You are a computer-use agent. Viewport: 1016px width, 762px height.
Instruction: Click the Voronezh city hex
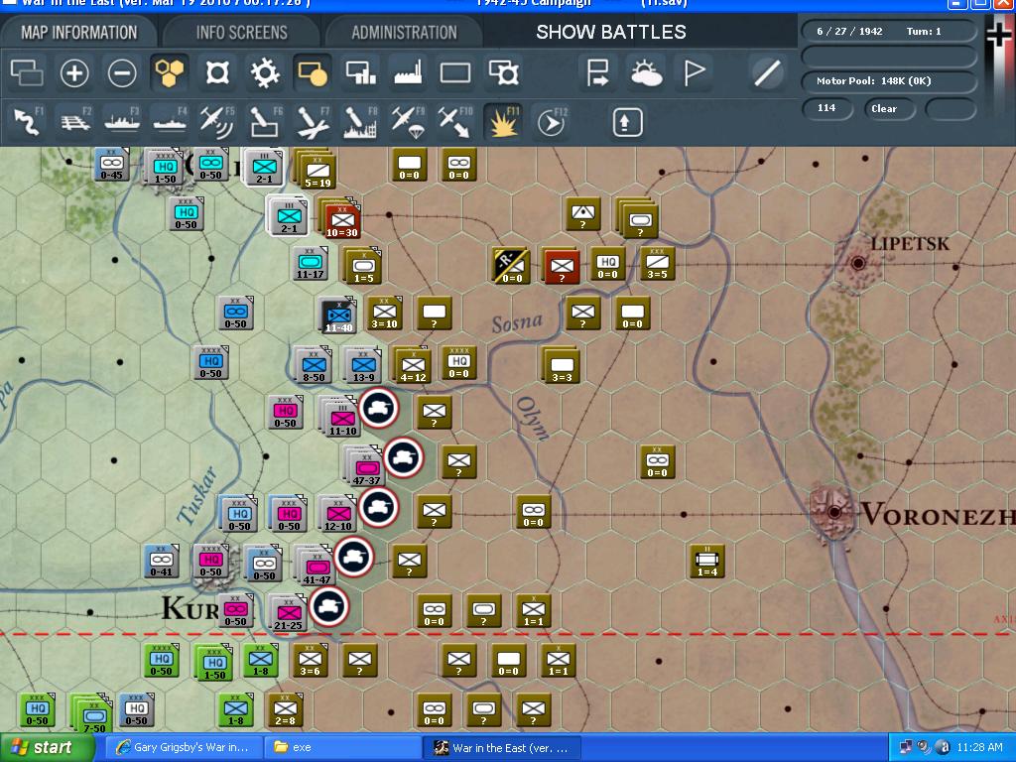[x=834, y=513]
